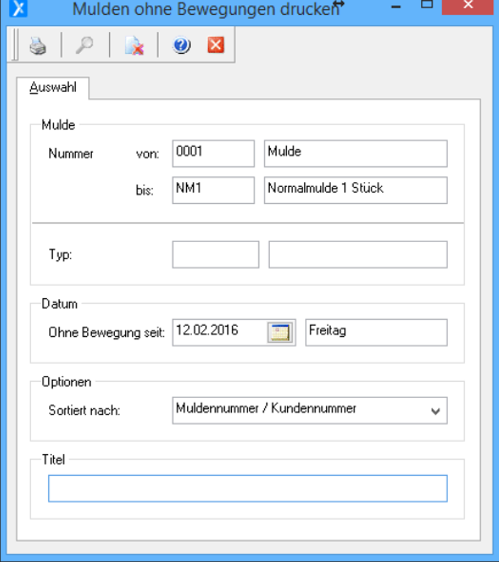The height and width of the screenshot is (562, 499).
Task: Click the Normalmulde 1 Stück description field
Action: 355,190
